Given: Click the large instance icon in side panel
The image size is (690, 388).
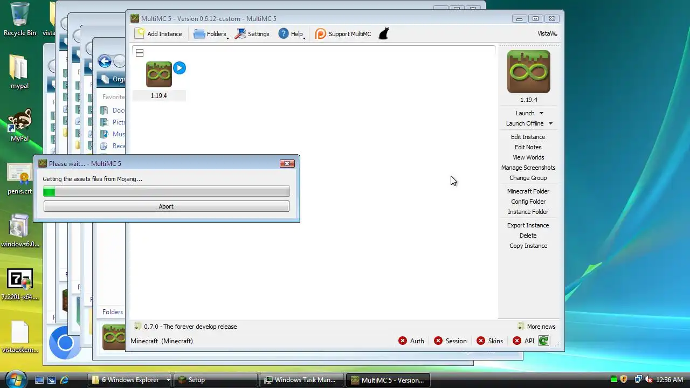Looking at the screenshot, I should tap(529, 72).
